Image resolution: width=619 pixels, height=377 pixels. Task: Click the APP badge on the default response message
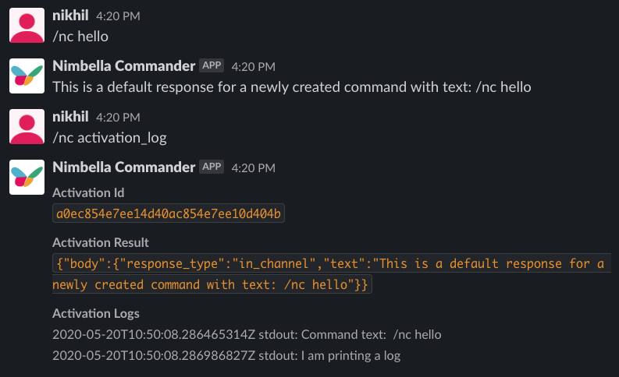coord(212,66)
